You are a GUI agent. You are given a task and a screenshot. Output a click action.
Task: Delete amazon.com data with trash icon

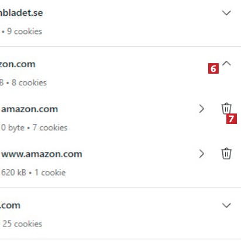(226, 108)
